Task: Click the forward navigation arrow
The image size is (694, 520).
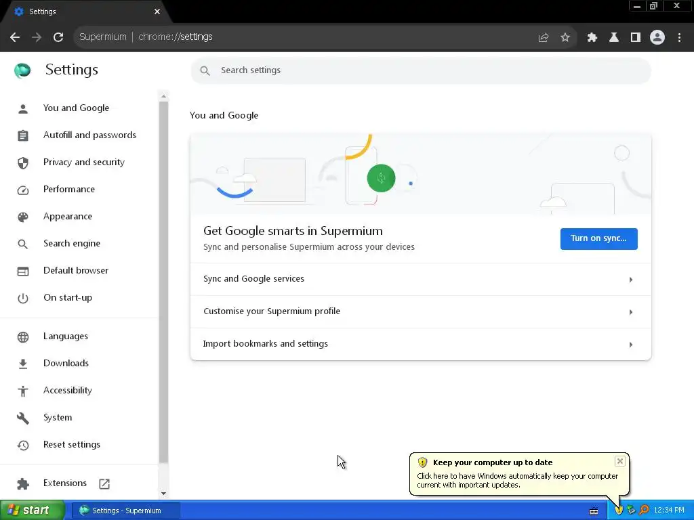Action: (37, 37)
